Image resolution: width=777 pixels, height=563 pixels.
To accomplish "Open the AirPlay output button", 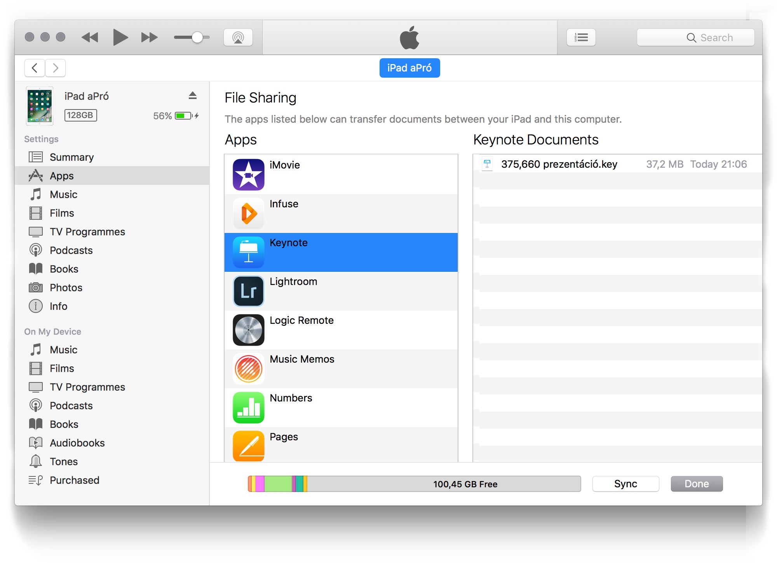I will (x=238, y=37).
